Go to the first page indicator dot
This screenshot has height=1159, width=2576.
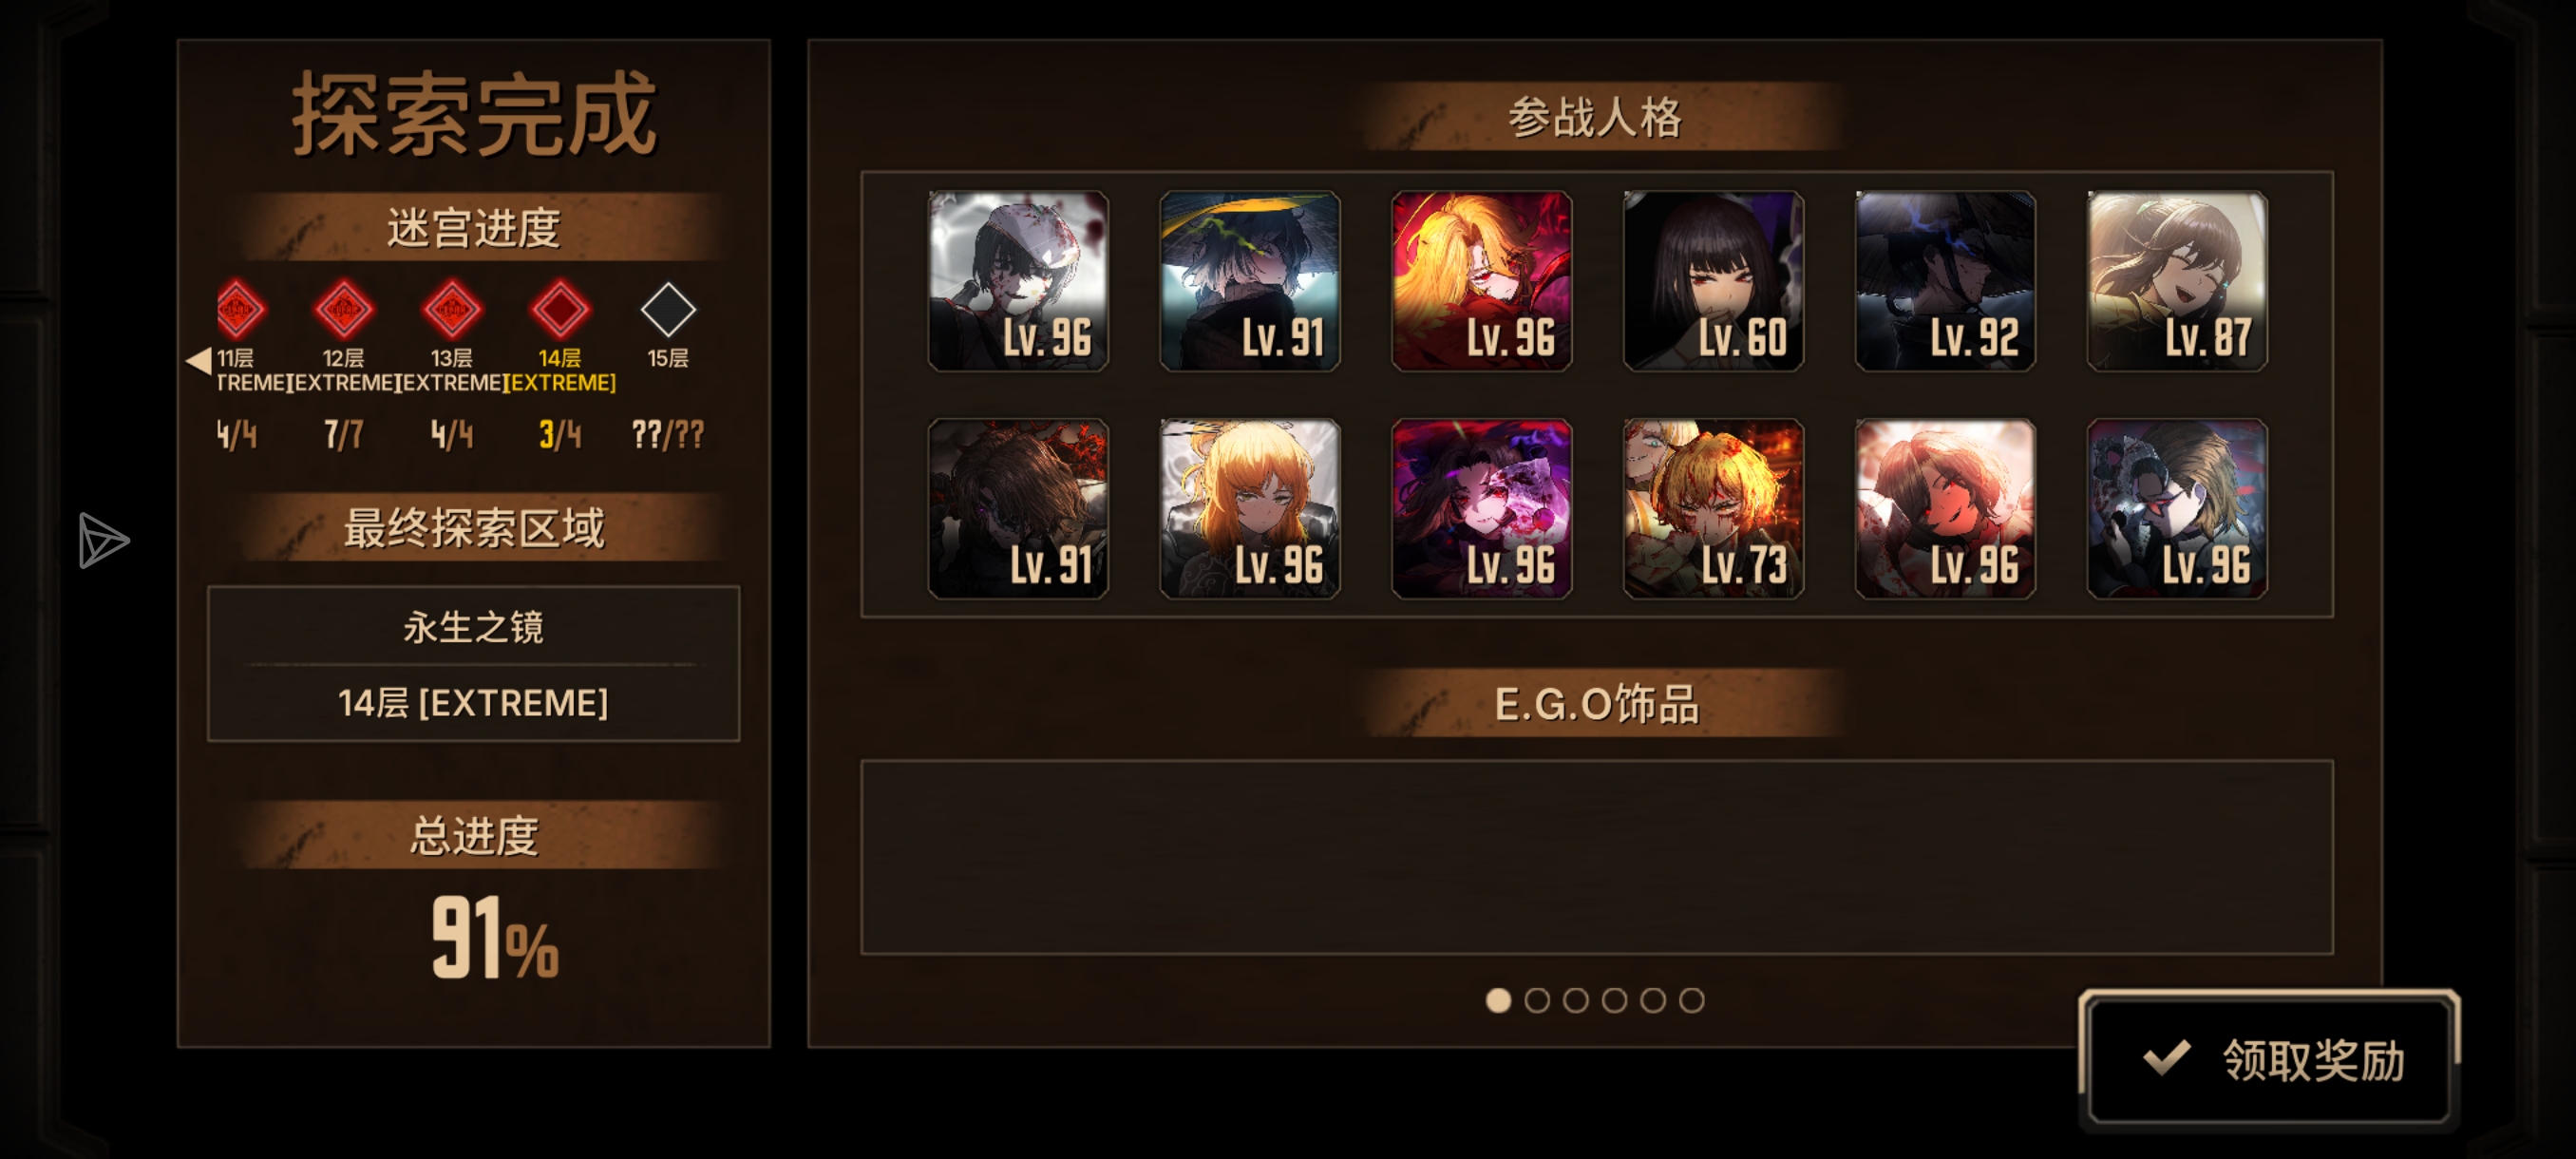1498,1000
